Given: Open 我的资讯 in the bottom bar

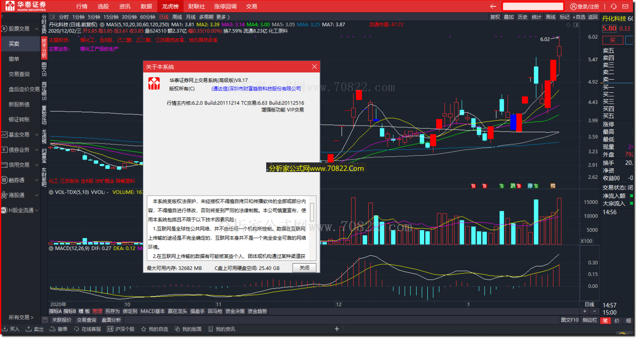Looking at the screenshot, I should click(222, 329).
